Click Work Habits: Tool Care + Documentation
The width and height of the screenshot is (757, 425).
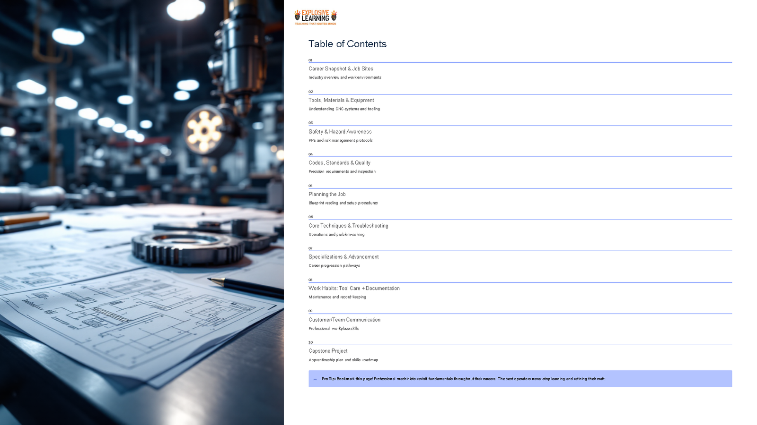(x=354, y=288)
